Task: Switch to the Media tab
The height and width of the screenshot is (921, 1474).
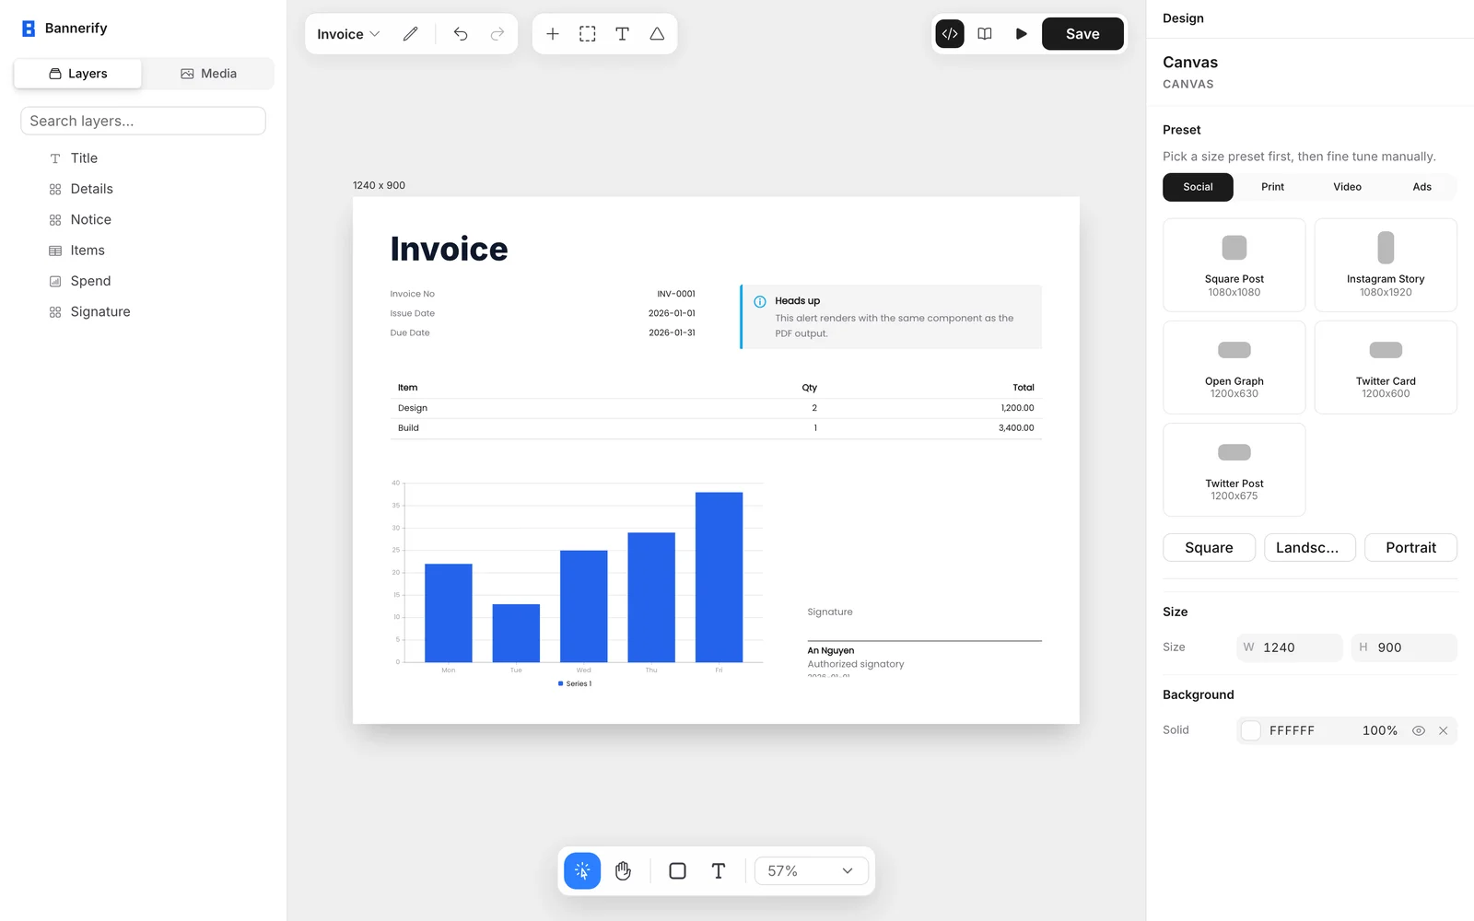Action: click(x=208, y=74)
